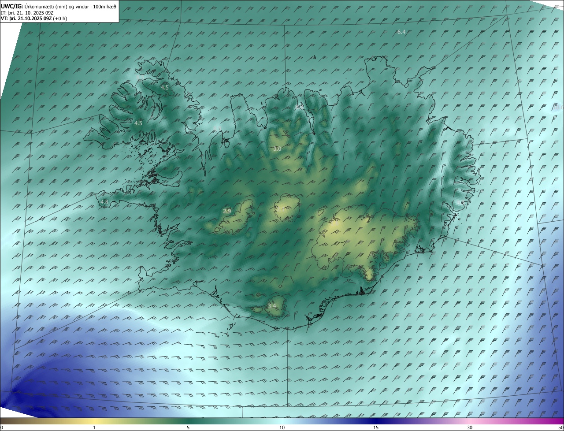Click the colour scale tick label 15
564x431 pixels.
tap(376, 427)
